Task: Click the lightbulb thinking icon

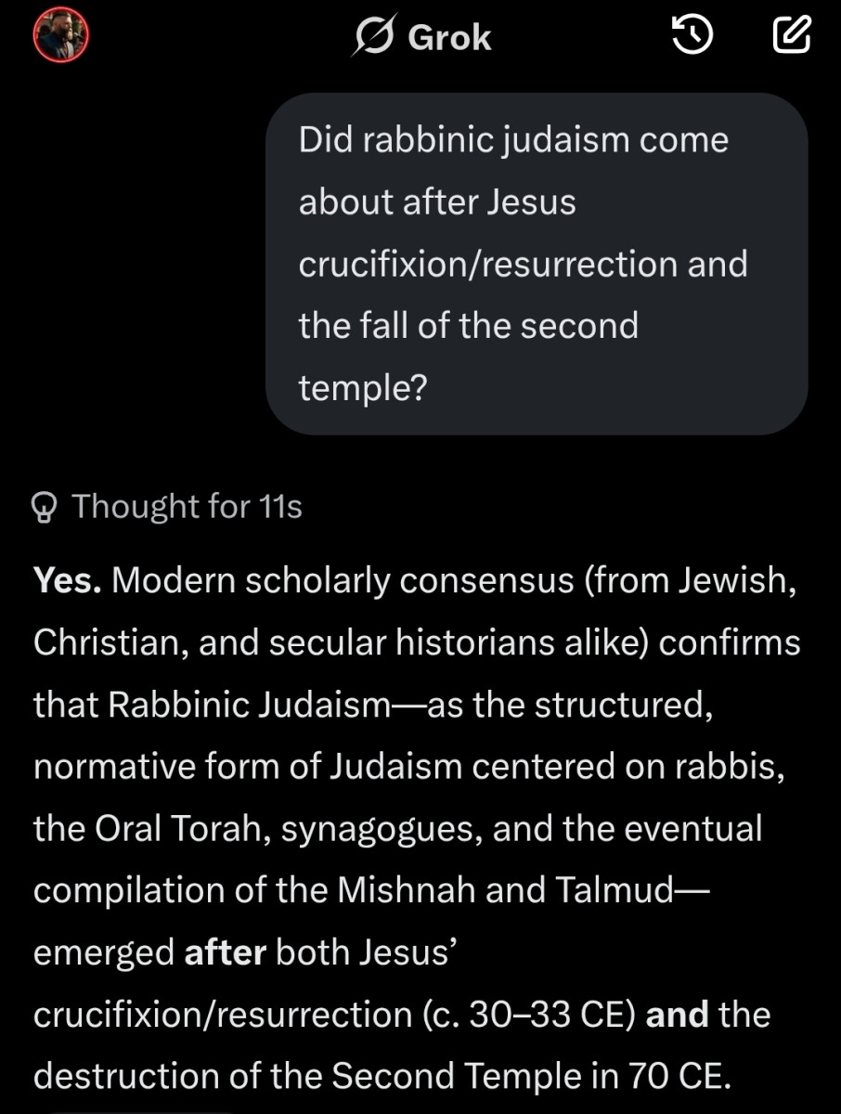Action: coord(45,507)
